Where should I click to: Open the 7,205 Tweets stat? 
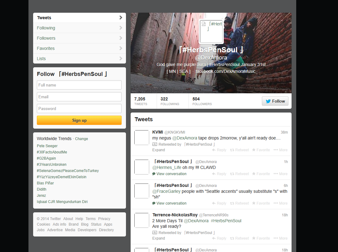point(141,101)
